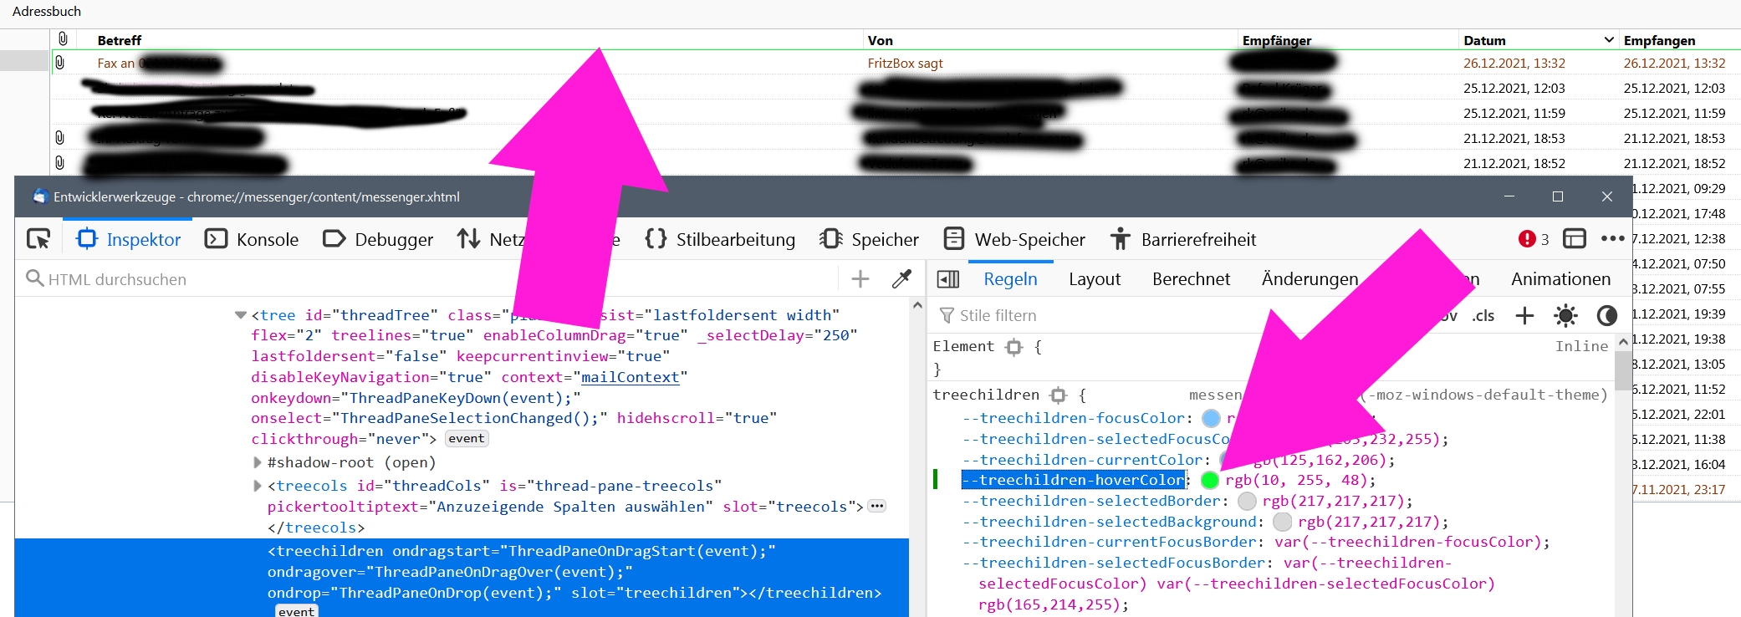The width and height of the screenshot is (1741, 617).
Task: Switch to Stilbearbeitung panel
Action: [x=720, y=240]
